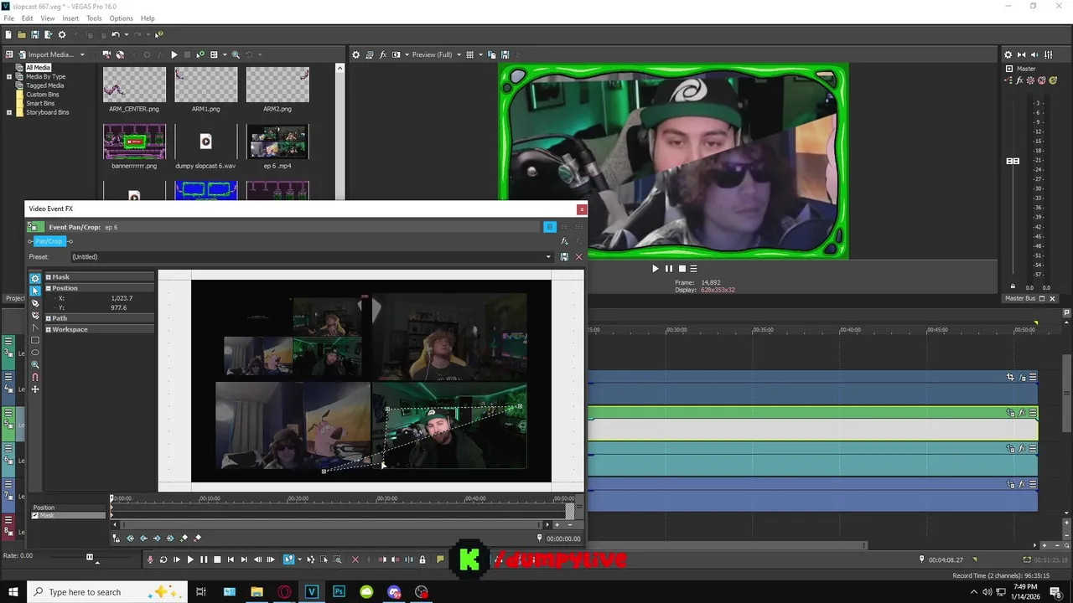The width and height of the screenshot is (1073, 603).
Task: Expand the Mask property group
Action: [48, 277]
